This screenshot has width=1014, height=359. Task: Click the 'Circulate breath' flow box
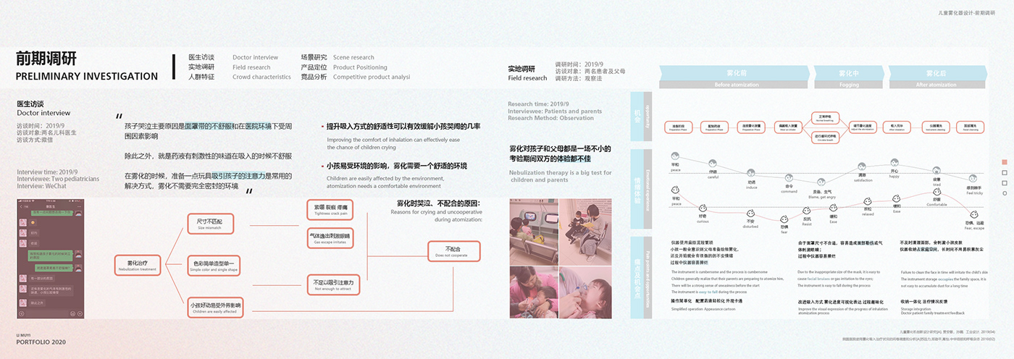tap(825, 138)
